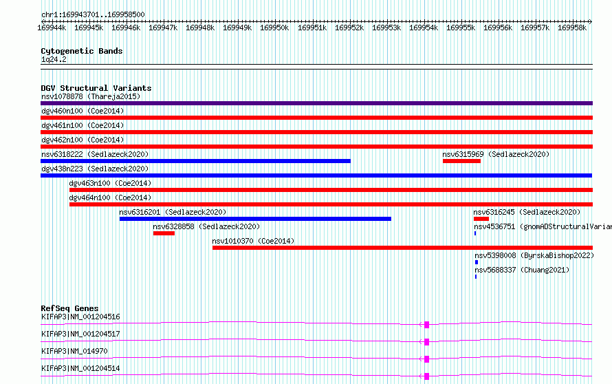
Task: Click the 169948k ruler tick label
Action: 200,28
